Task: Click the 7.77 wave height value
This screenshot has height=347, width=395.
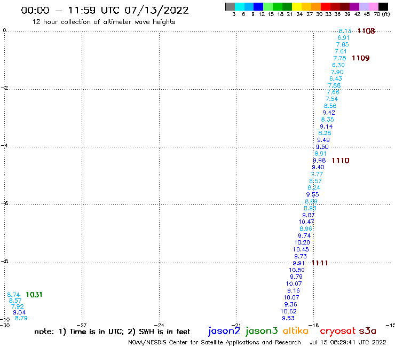Action: [x=317, y=174]
